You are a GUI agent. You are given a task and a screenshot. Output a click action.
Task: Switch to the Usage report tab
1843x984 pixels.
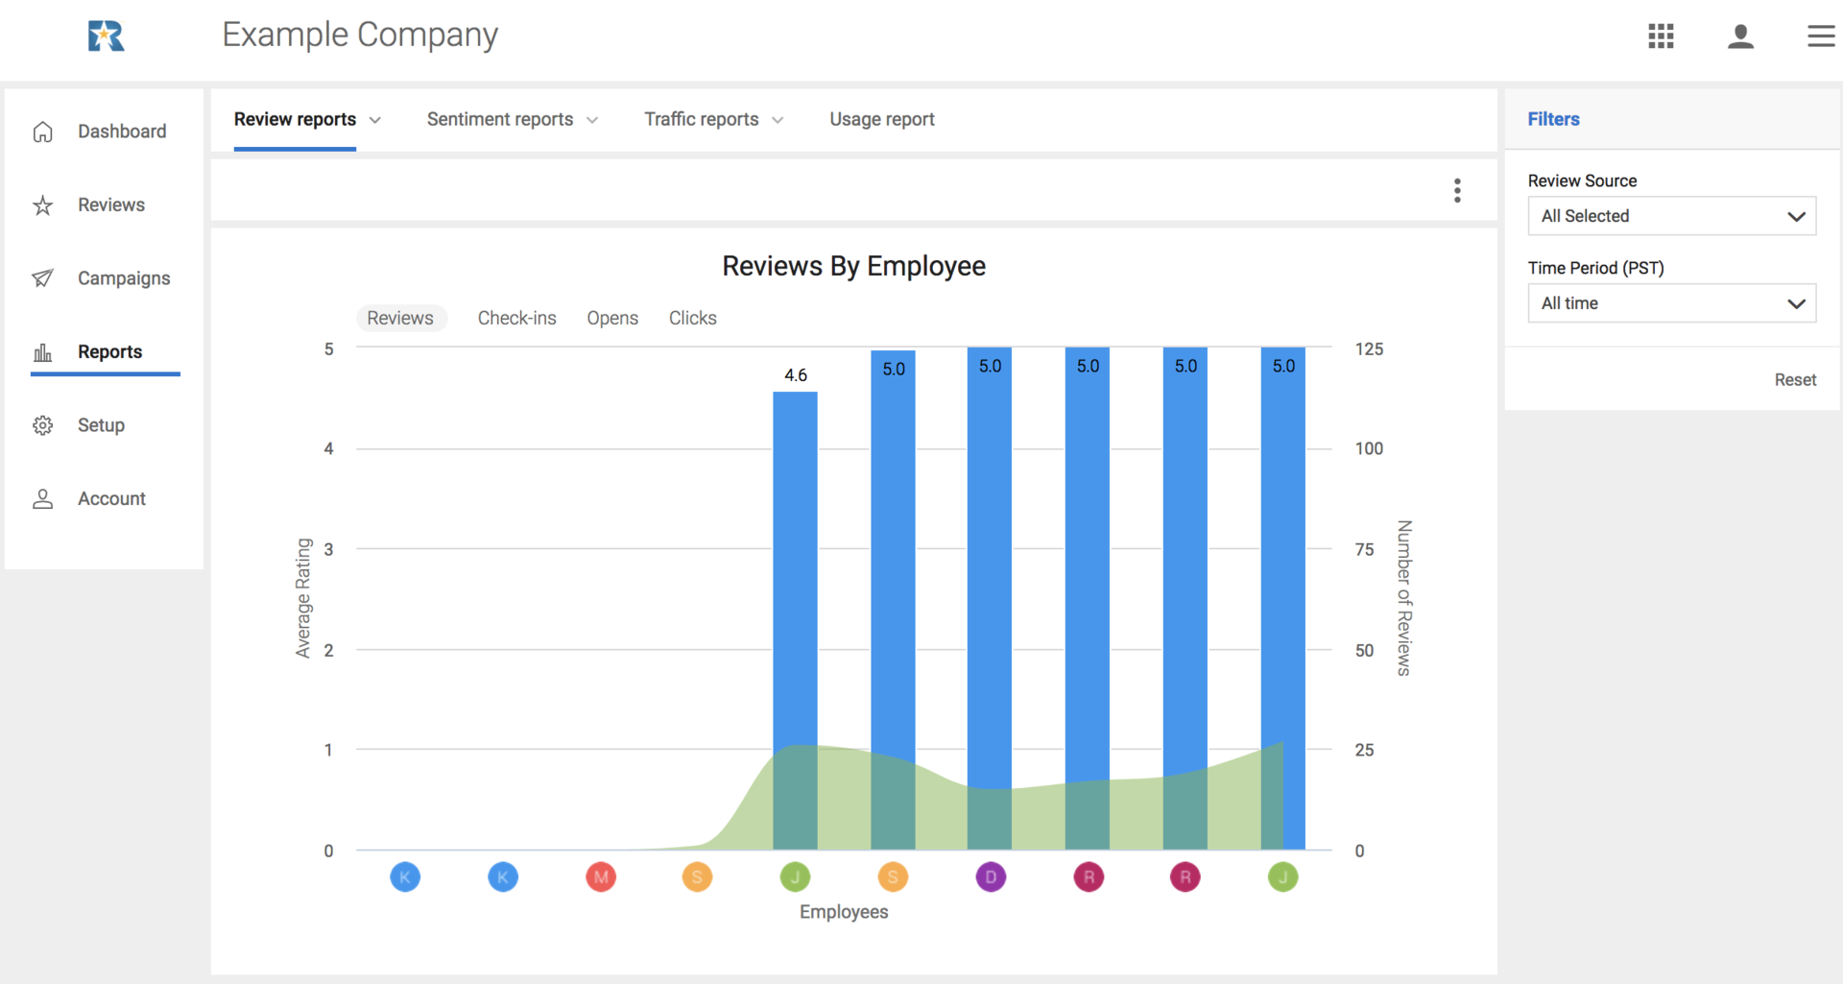coord(881,119)
